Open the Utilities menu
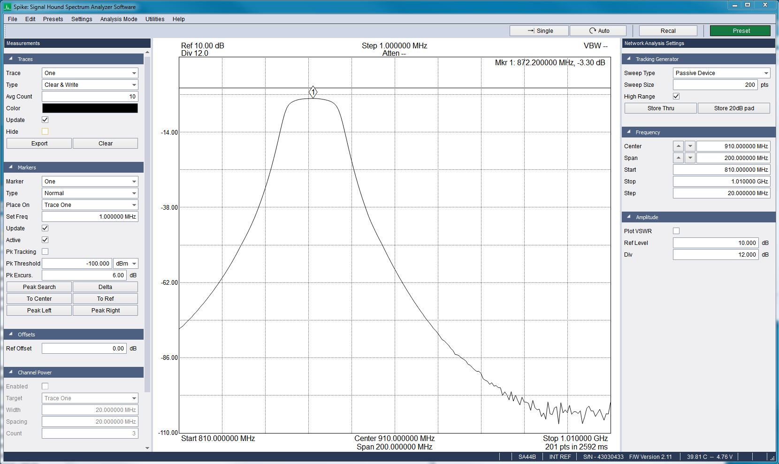This screenshot has width=779, height=464. pos(155,19)
